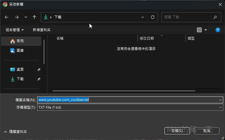The height and width of the screenshot is (140, 225).
Task: Click the Save button
Action: (177, 131)
